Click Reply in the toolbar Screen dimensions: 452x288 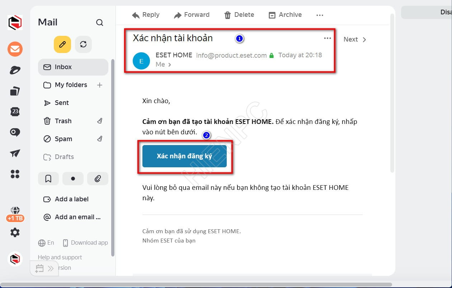pyautogui.click(x=146, y=15)
